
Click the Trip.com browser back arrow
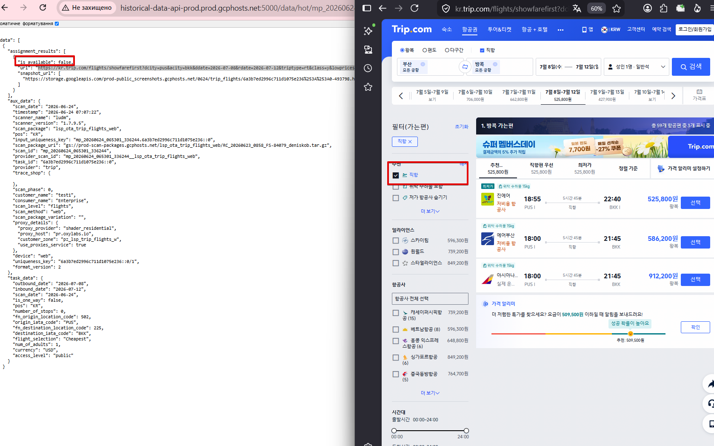coord(383,8)
